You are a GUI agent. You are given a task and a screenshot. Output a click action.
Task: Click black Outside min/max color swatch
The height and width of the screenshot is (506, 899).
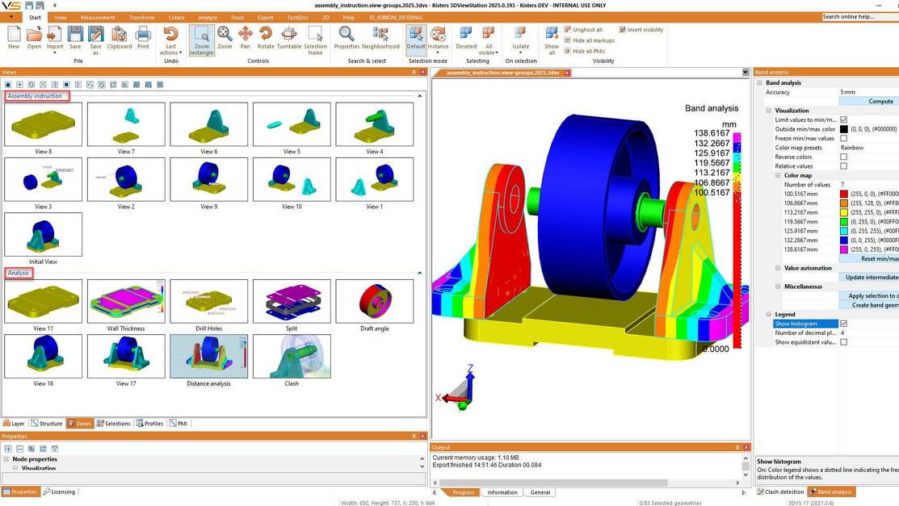click(843, 129)
